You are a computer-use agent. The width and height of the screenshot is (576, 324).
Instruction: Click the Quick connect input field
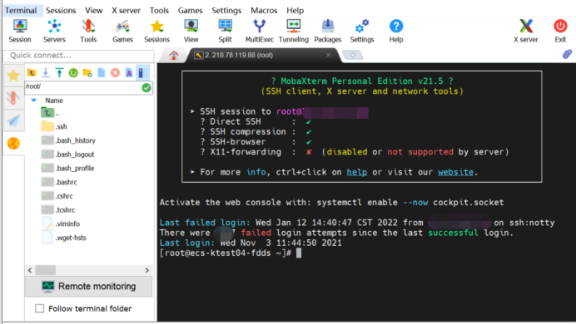[78, 56]
